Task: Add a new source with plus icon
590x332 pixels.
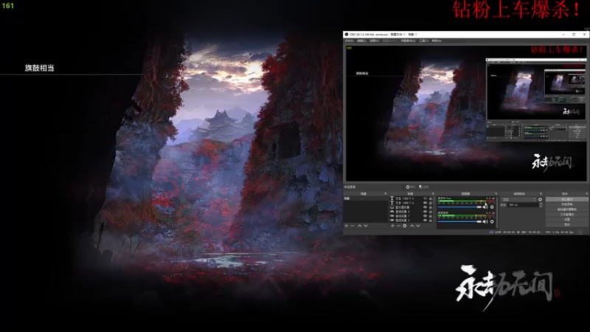Action: tap(392, 226)
